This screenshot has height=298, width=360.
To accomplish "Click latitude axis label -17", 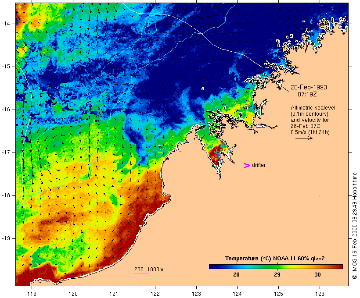I will click(6, 153).
